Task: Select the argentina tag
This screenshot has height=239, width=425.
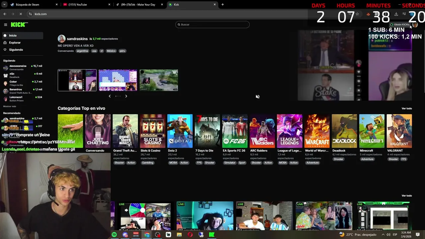Action: pyautogui.click(x=82, y=51)
